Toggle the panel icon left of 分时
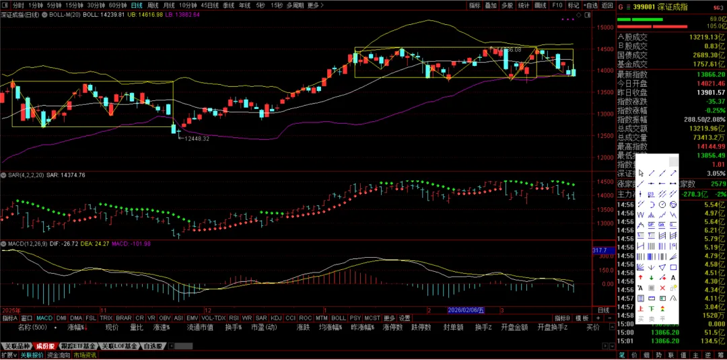 5,5
